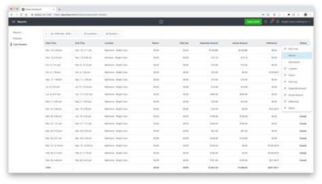Click the Paid In column header
This screenshot has height=184, width=322.
(x=156, y=43)
